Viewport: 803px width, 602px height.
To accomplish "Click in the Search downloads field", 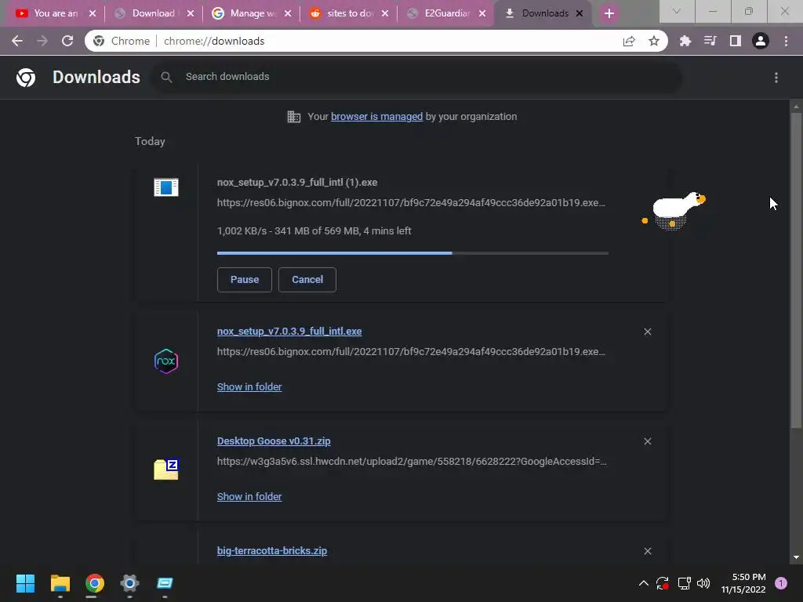I will [x=416, y=77].
